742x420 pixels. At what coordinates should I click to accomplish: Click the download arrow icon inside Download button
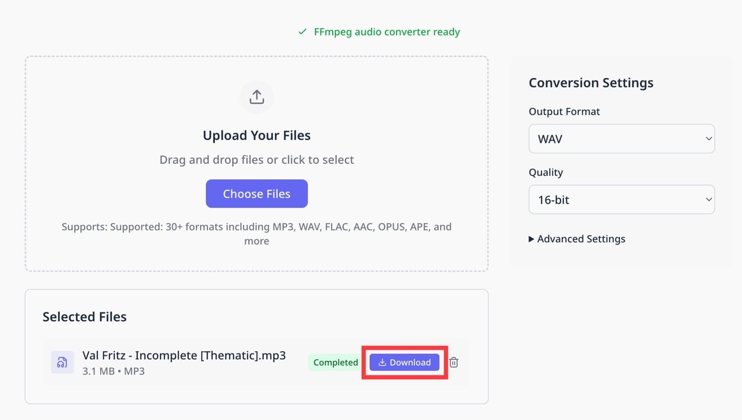(382, 363)
